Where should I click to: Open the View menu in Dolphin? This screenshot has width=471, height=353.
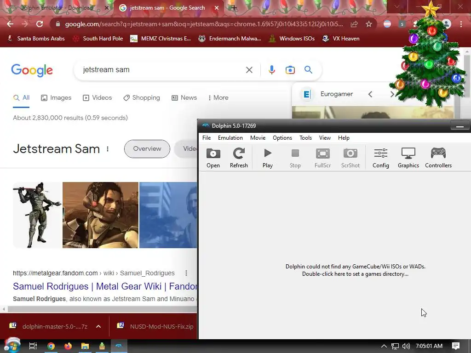(x=325, y=138)
